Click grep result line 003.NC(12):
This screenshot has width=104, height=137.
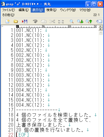point(30,85)
